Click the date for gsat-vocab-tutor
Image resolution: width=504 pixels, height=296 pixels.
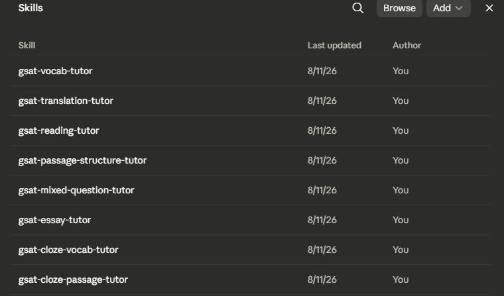click(x=322, y=71)
